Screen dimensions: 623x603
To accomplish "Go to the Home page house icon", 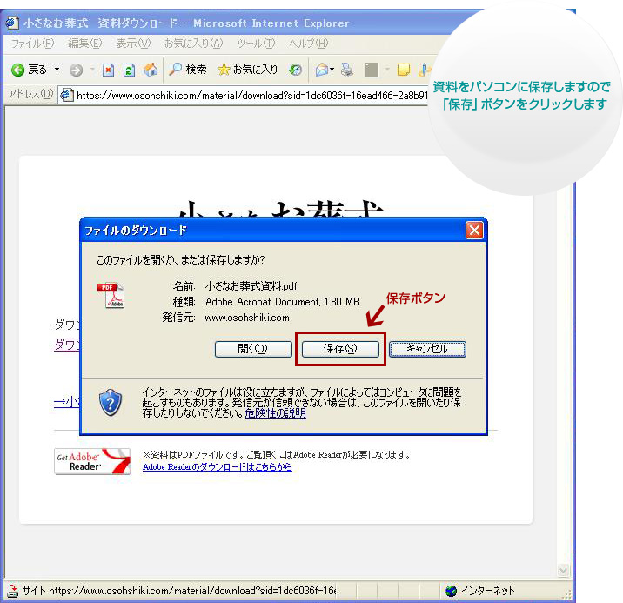I will (151, 70).
